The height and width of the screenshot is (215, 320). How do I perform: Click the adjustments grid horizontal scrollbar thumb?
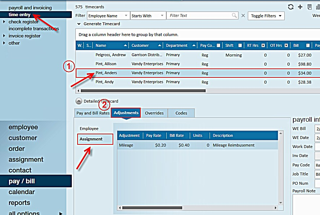click(152, 208)
